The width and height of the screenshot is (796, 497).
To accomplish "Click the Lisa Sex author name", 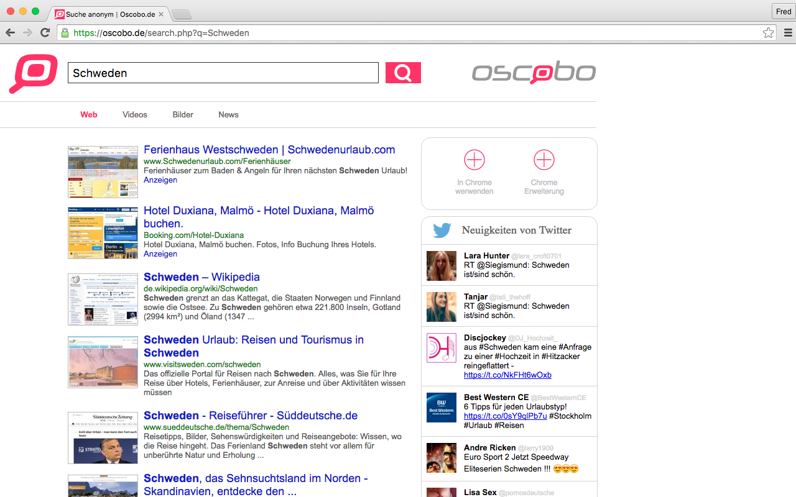I will (480, 493).
